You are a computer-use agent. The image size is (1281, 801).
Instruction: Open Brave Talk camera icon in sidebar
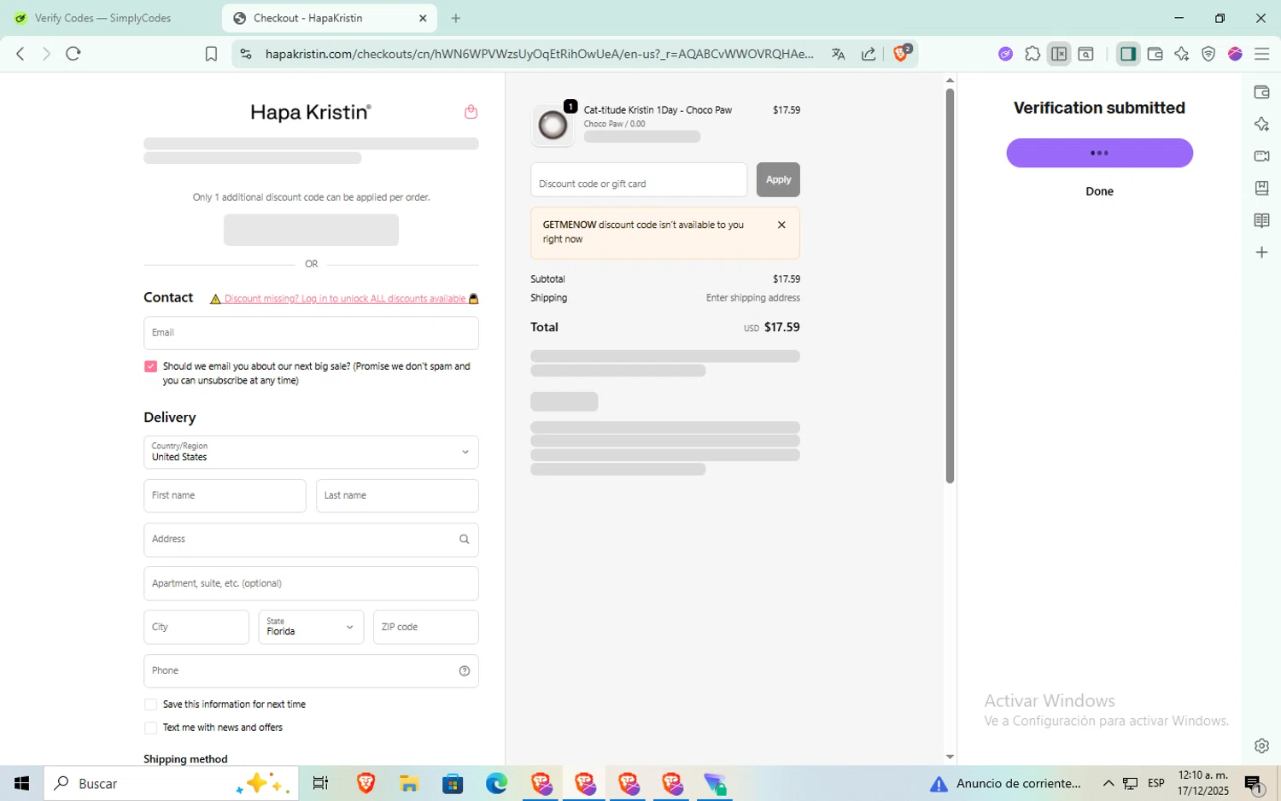click(x=1261, y=156)
